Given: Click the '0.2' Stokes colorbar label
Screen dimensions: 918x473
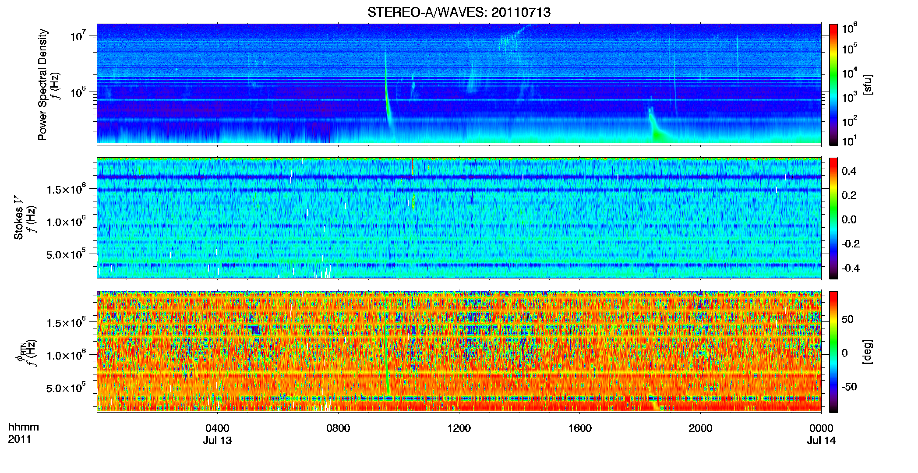Looking at the screenshot, I should (x=849, y=195).
